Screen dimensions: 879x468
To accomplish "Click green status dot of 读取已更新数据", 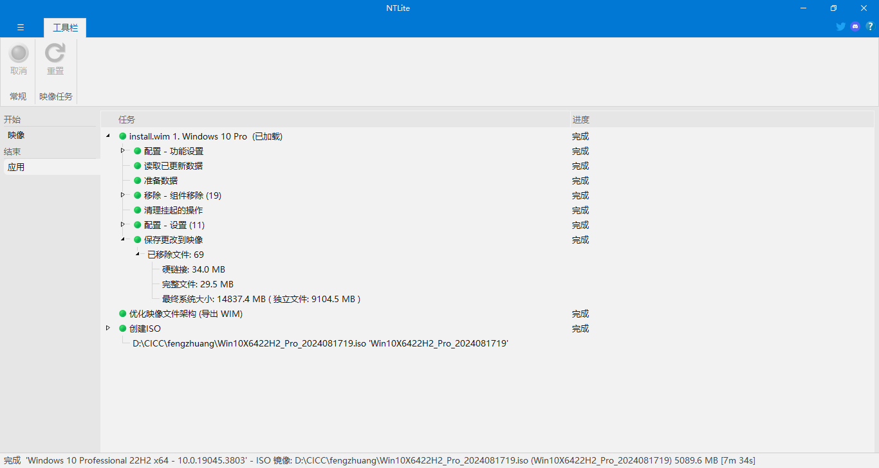I will tap(137, 166).
